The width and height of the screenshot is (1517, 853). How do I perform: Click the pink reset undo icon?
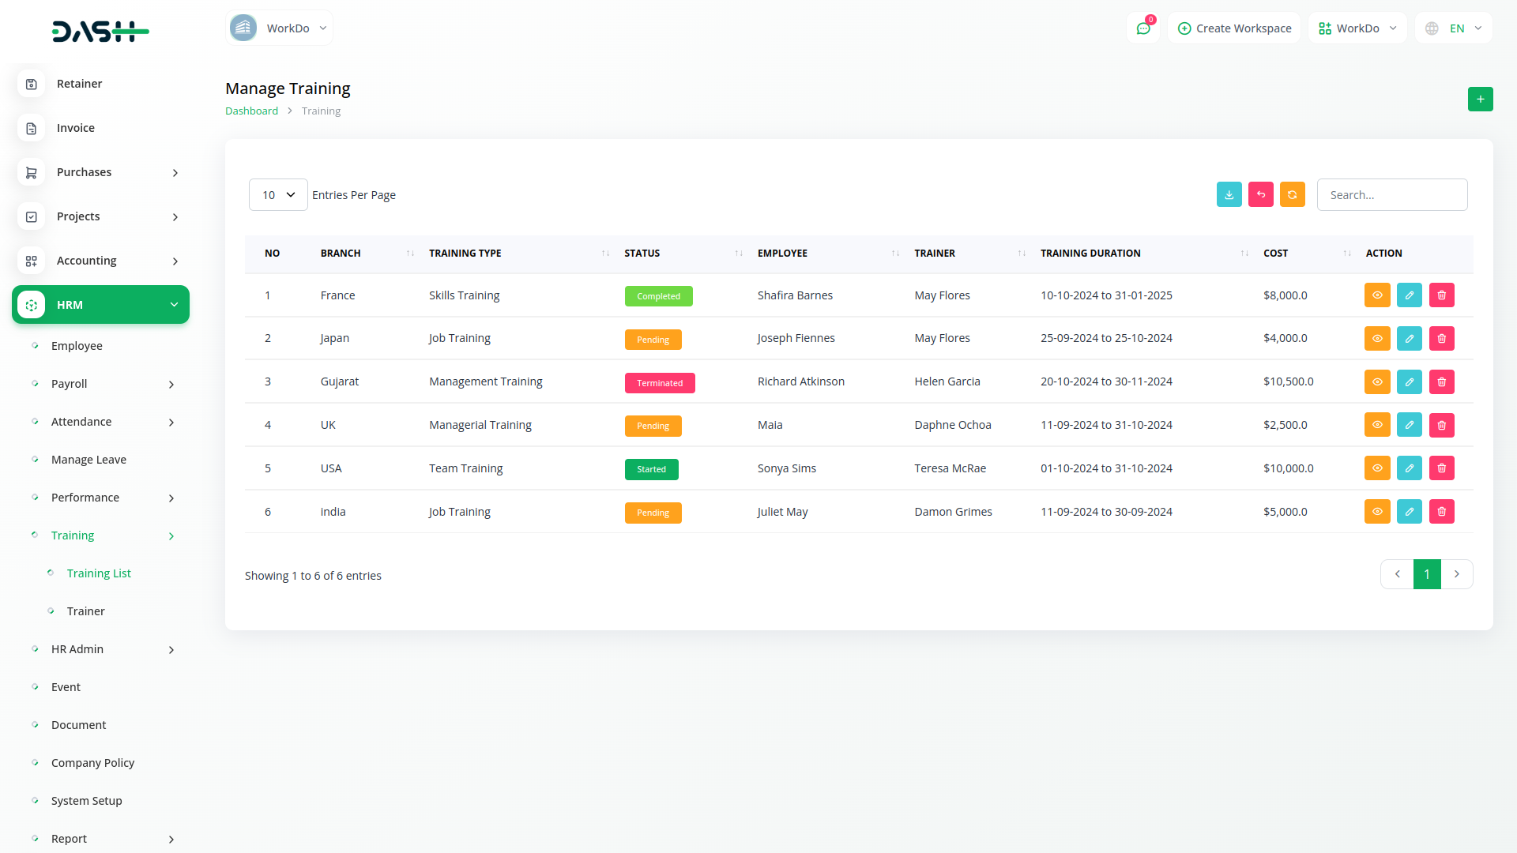(1260, 194)
